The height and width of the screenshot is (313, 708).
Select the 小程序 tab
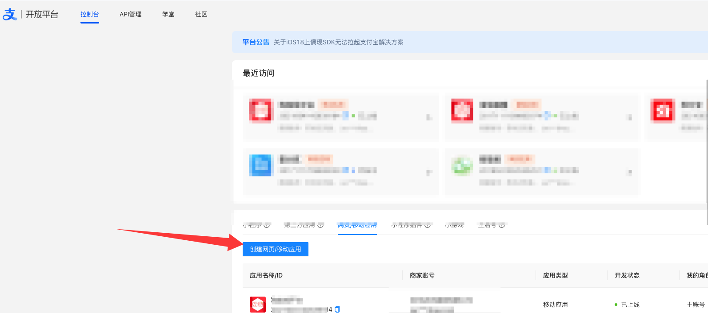[252, 226]
